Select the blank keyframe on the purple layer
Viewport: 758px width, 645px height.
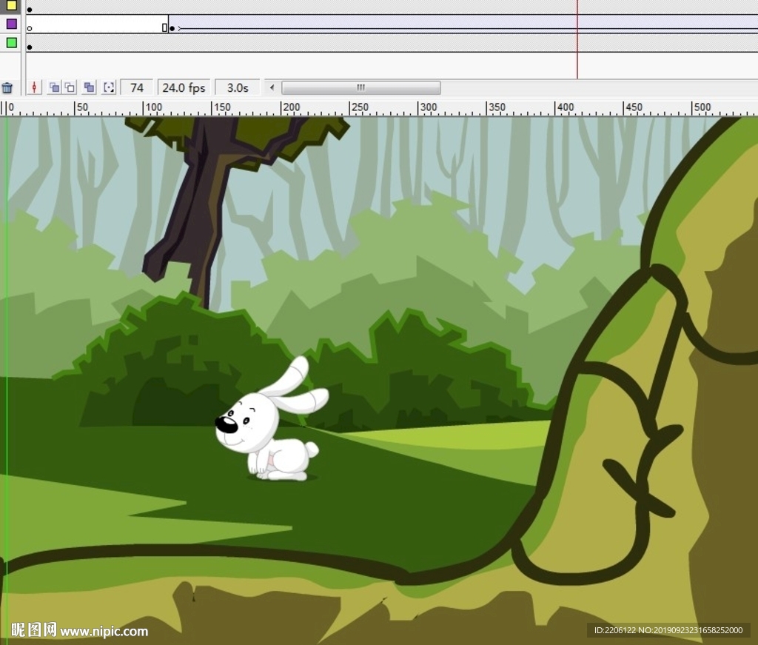tap(30, 29)
